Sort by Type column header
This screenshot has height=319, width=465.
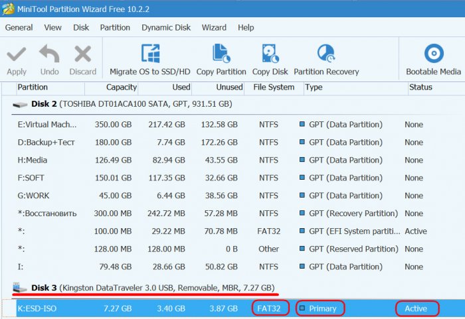(x=356, y=88)
